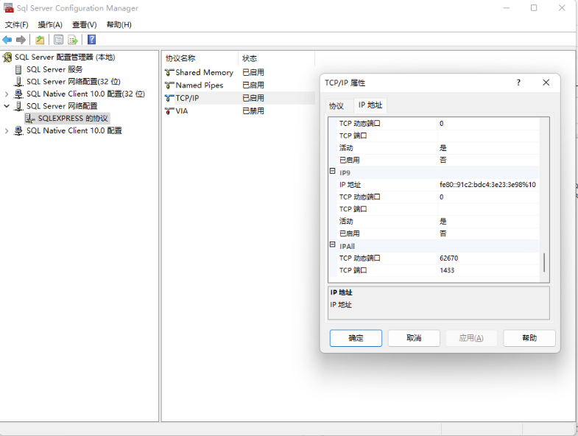Click the SQLEXPRESS 的协议 icon
The width and height of the screenshot is (578, 436).
[30, 119]
